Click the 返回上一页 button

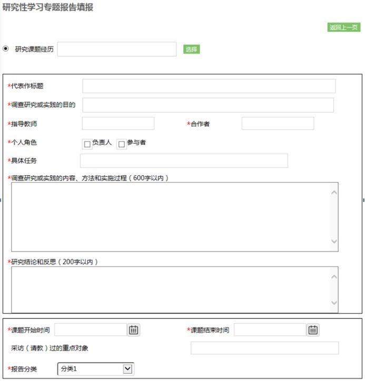point(343,27)
